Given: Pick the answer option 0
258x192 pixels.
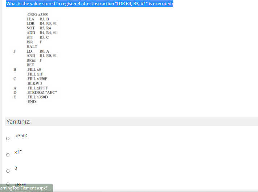Looking at the screenshot, I should (x=8, y=171).
